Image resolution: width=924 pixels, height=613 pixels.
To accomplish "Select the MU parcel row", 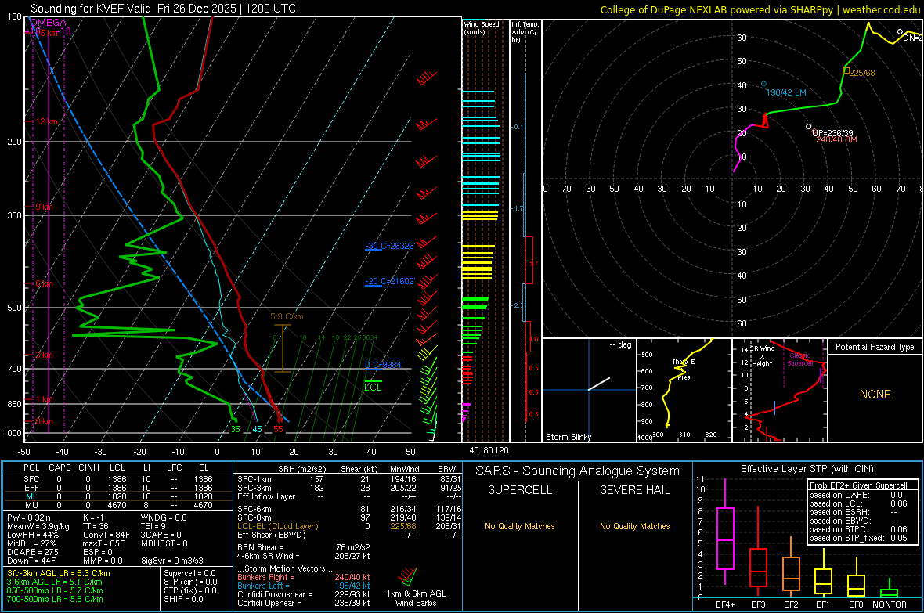I will pyautogui.click(x=117, y=505).
